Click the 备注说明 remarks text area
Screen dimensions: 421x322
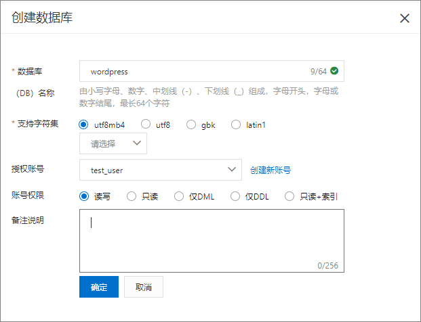[212, 241]
